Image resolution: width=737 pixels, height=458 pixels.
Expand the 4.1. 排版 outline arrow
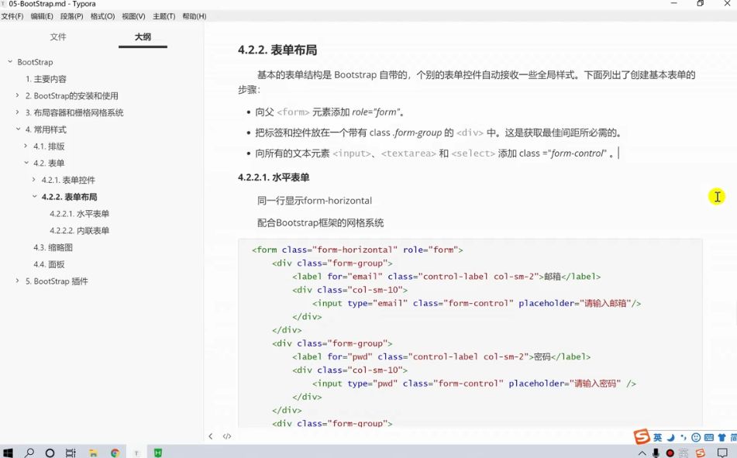click(26, 146)
